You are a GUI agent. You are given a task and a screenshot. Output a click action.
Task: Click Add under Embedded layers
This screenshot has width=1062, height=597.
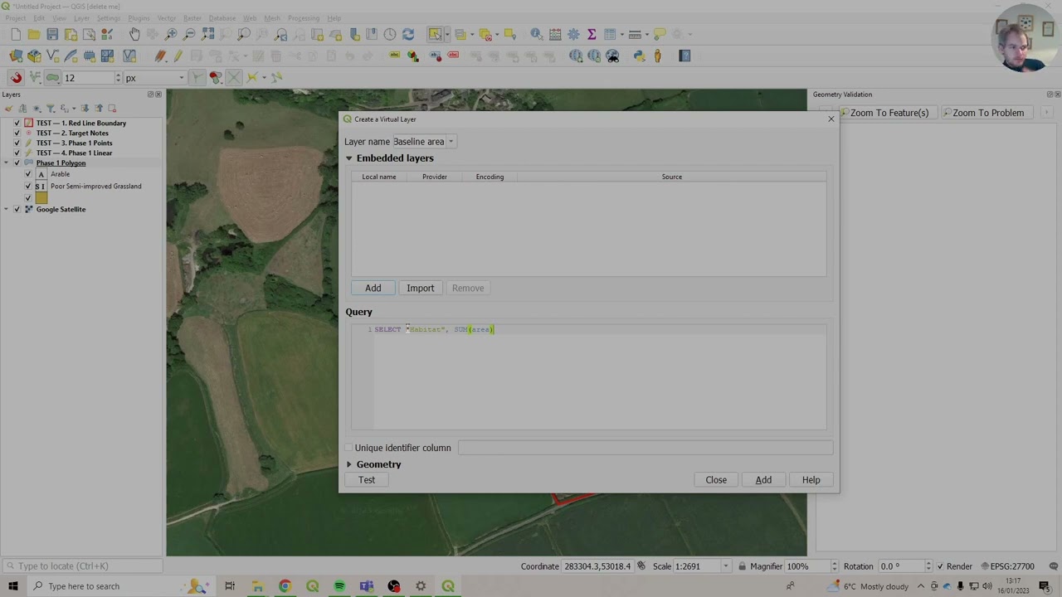coord(373,288)
